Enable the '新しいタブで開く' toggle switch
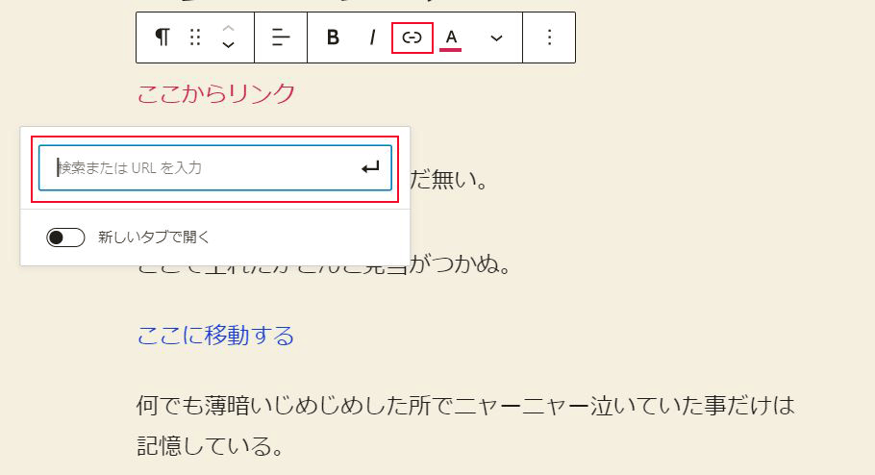The width and height of the screenshot is (875, 475). [65, 237]
